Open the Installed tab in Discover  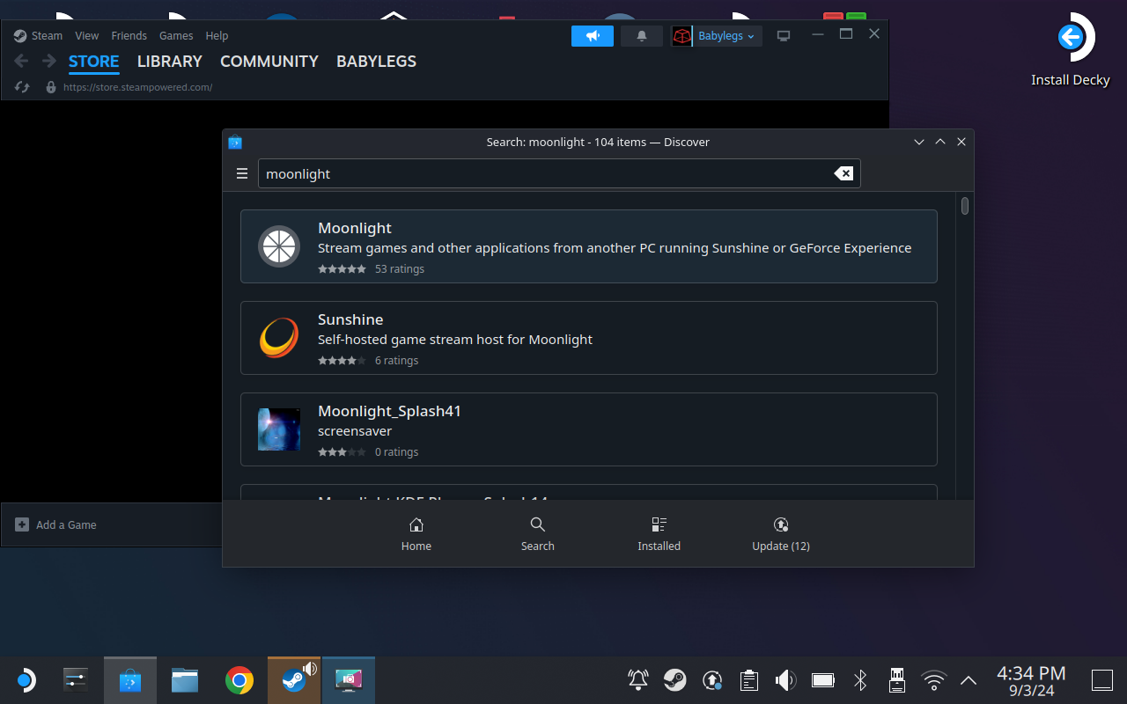pos(659,534)
